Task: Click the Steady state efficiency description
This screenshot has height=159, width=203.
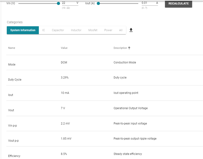Action: 128,154
